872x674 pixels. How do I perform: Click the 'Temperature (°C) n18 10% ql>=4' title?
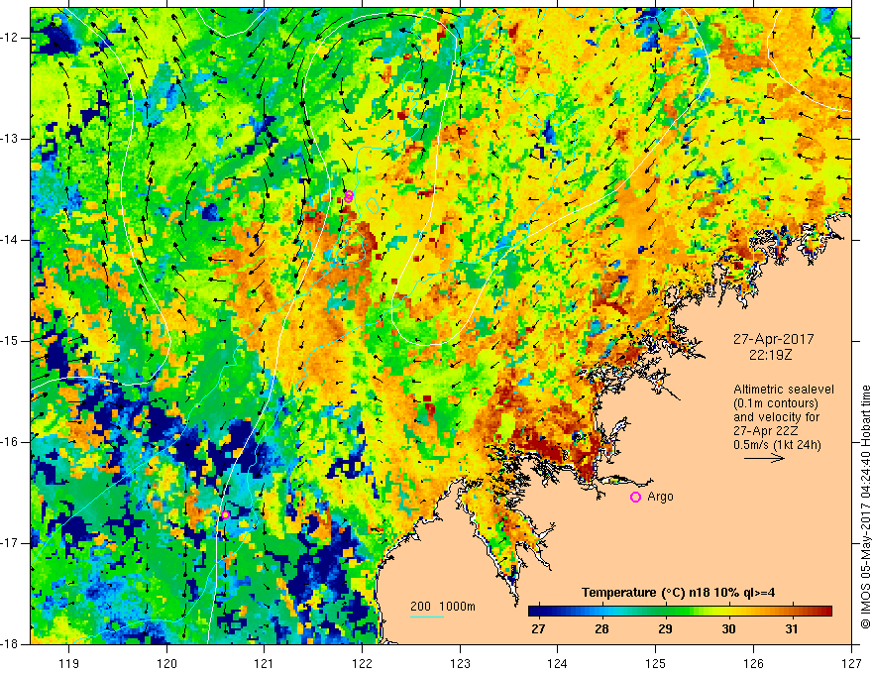click(x=679, y=593)
